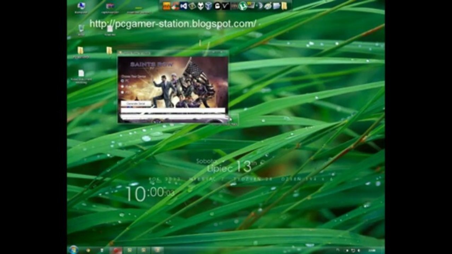This screenshot has width=452, height=254.
Task: Launch Visual Studio from the top dock
Action: click(x=184, y=6)
